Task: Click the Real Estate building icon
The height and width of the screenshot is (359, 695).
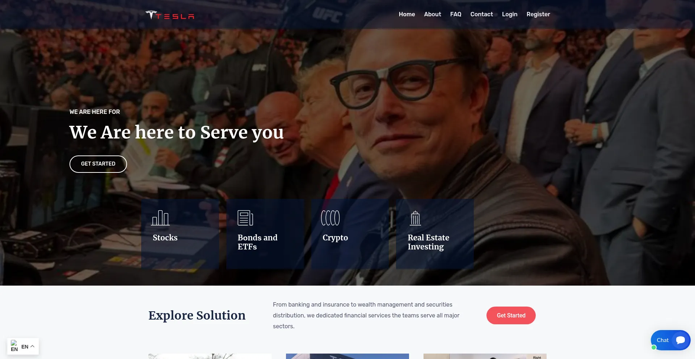Action: pyautogui.click(x=415, y=218)
